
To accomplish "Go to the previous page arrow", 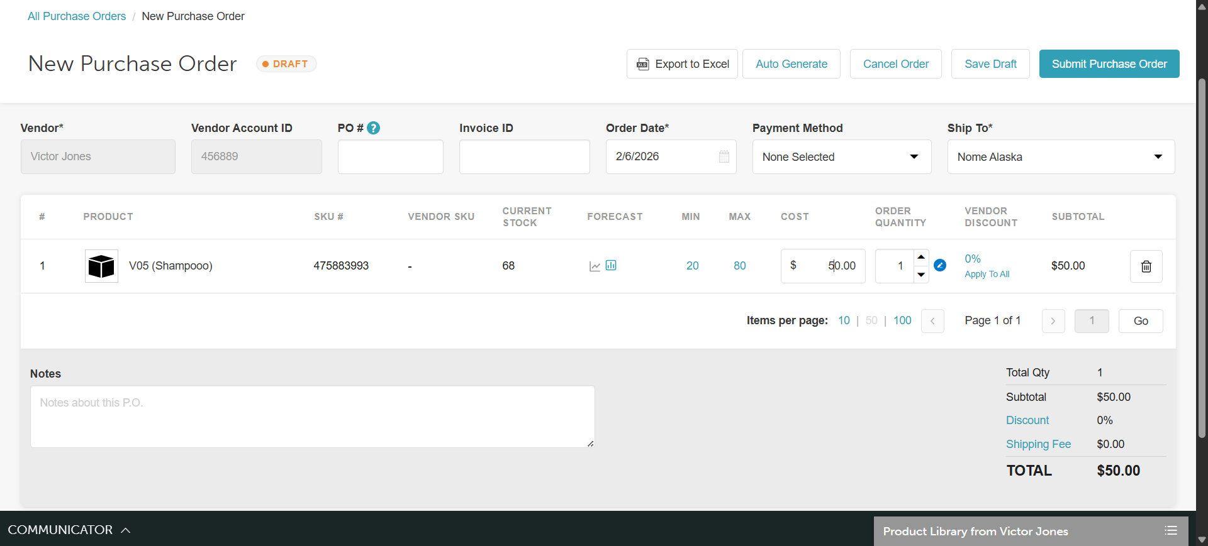I will tap(932, 321).
